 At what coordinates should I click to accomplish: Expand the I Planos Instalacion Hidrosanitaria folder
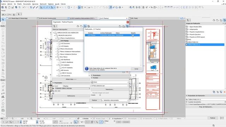(56, 52)
